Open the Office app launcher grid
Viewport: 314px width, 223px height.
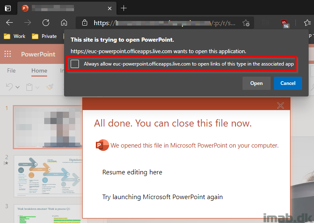[x=7, y=54]
